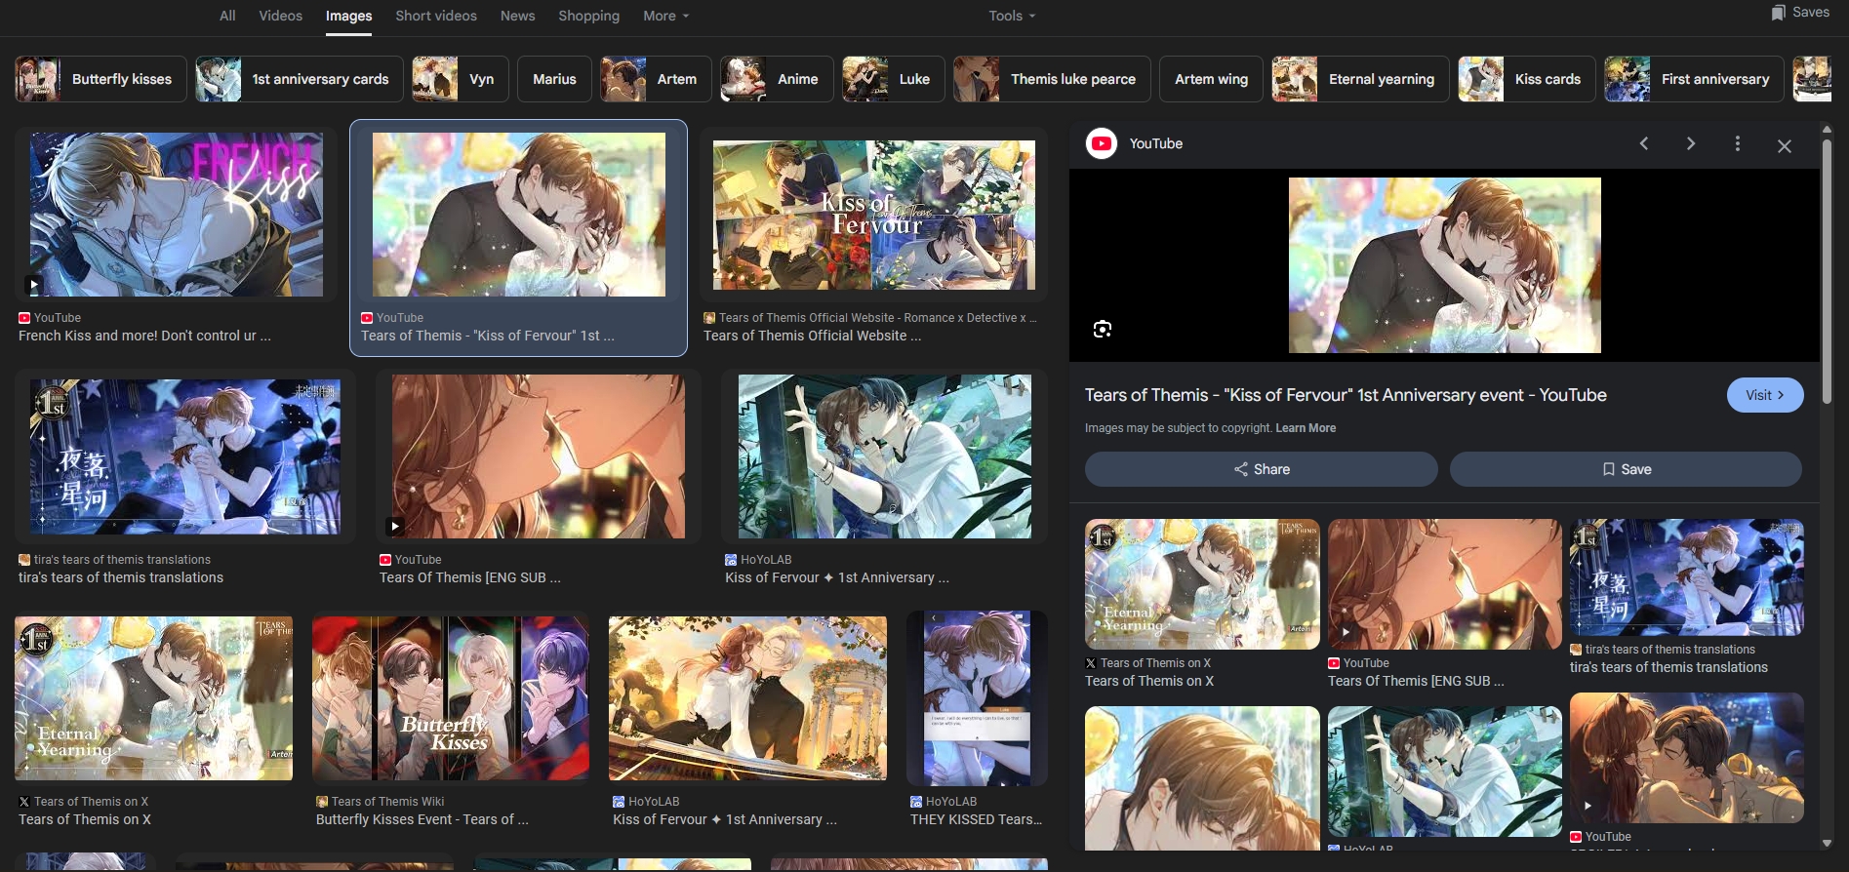Filter by Vyn chip
The width and height of the screenshot is (1849, 872).
pos(461,79)
